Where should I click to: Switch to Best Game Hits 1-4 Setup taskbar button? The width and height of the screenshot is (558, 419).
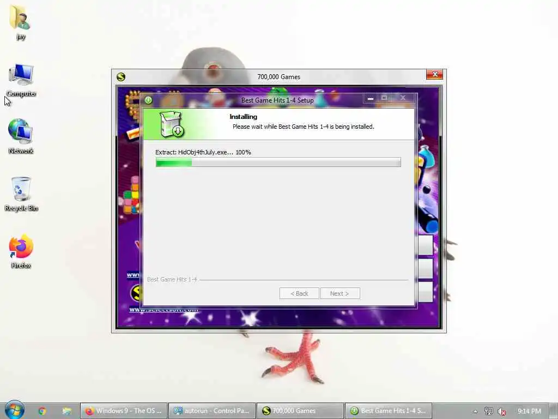coord(388,411)
